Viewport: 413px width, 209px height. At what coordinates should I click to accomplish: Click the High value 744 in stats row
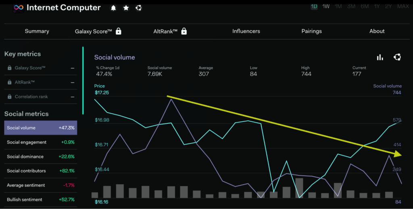(307, 74)
